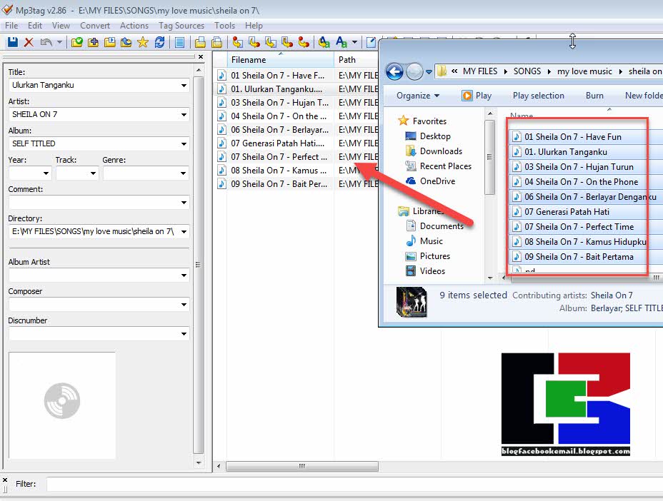Select '07 Generasi Patah Hati' in Mp3tag list
Screen dimensions: 663x501
pyautogui.click(x=277, y=143)
